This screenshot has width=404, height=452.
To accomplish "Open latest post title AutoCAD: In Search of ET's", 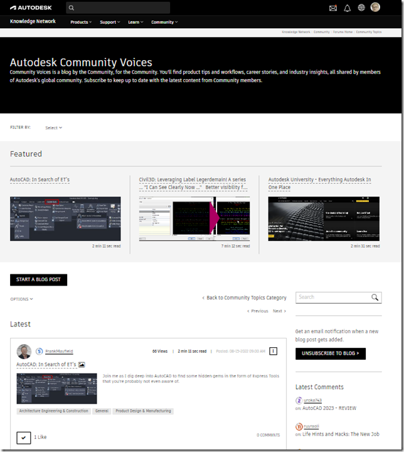I will (46, 365).
